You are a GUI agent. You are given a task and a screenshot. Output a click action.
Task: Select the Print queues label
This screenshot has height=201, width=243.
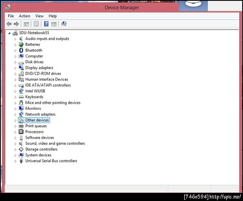[x=36, y=126]
